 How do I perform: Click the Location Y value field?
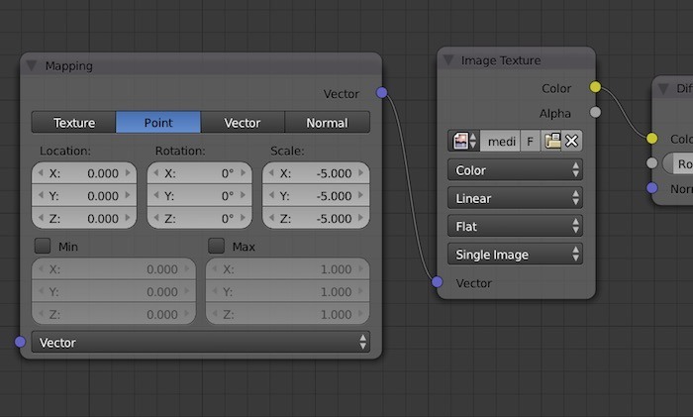84,196
